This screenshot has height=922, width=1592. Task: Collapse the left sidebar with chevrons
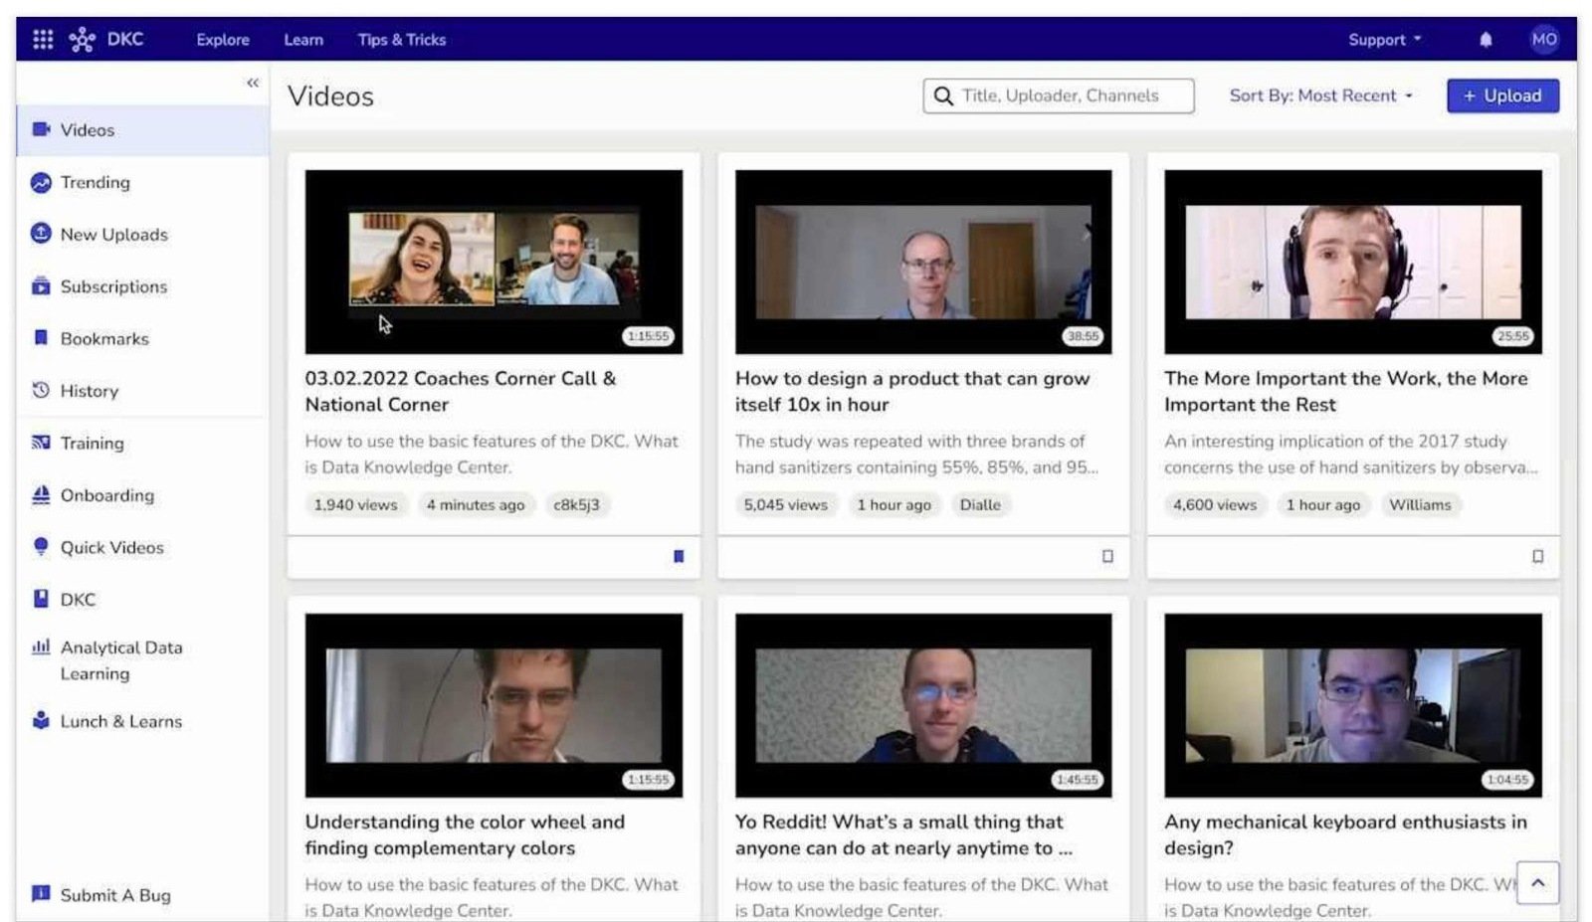[253, 83]
